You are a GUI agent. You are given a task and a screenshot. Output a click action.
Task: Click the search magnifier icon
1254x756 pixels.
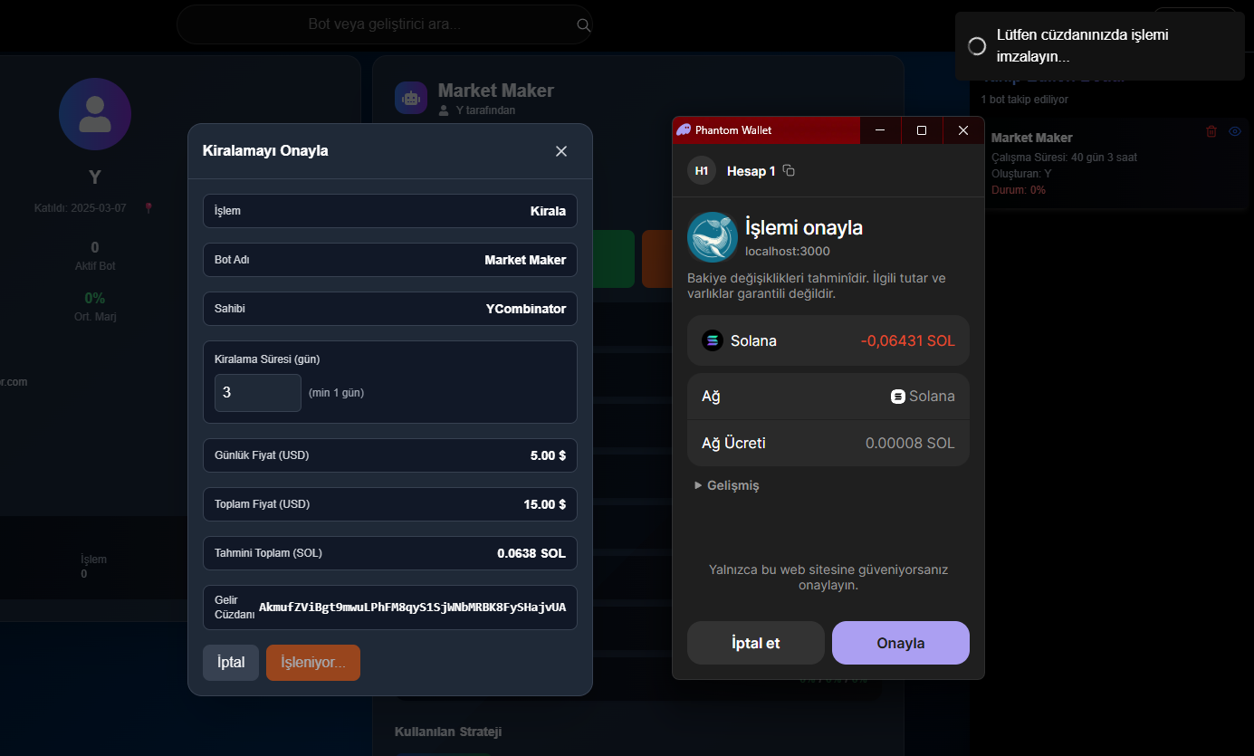(x=584, y=24)
